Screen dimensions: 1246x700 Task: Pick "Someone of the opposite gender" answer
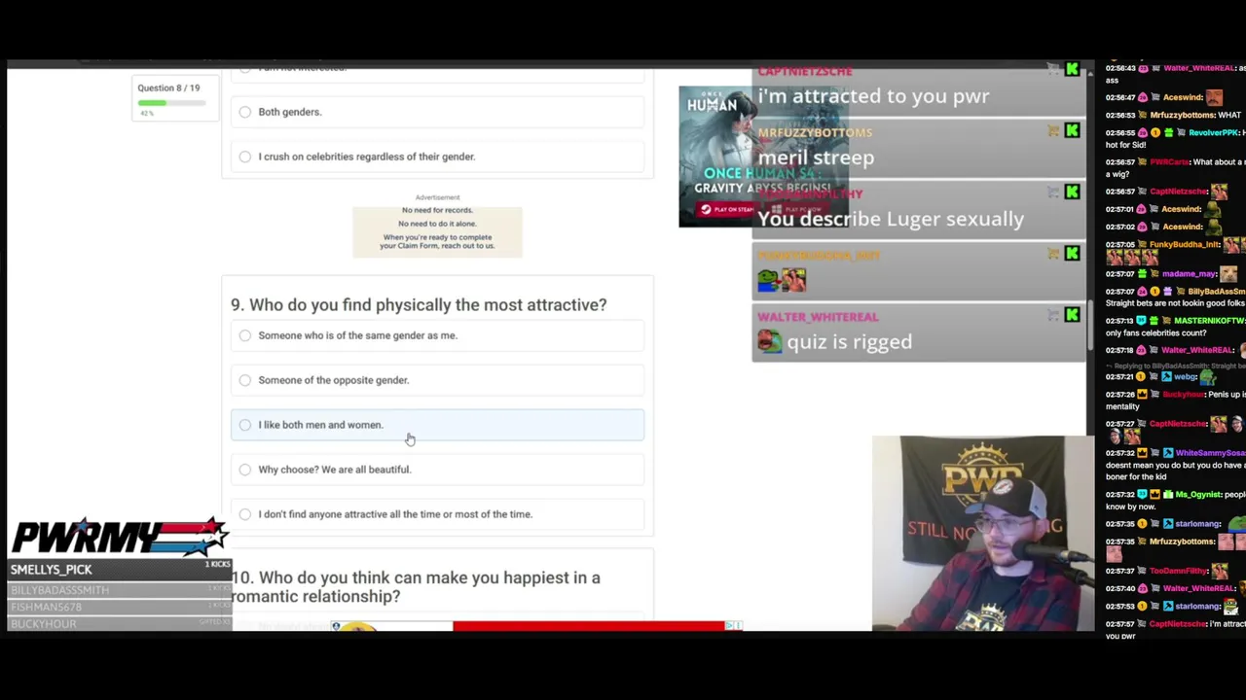(437, 380)
